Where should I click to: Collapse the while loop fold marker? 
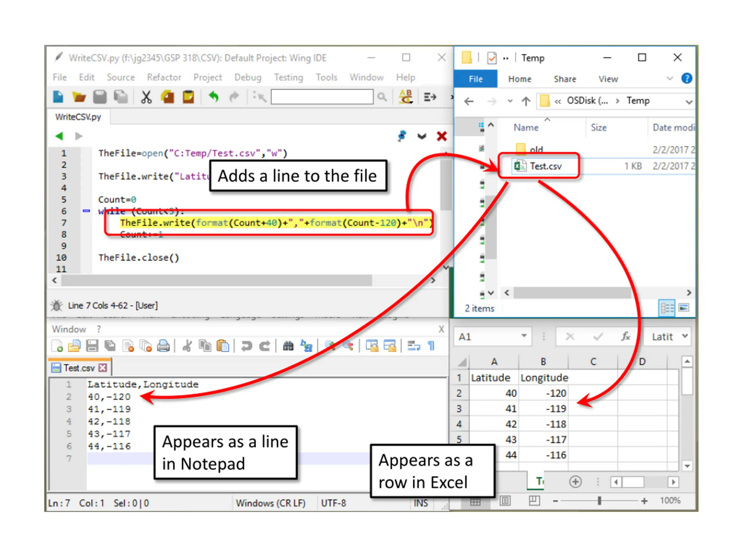point(86,211)
